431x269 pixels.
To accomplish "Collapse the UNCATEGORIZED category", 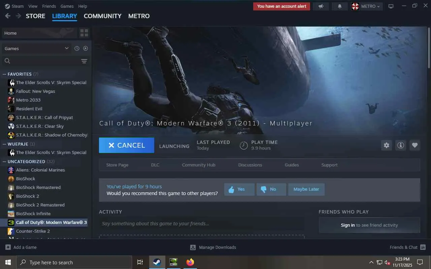I will (4, 161).
